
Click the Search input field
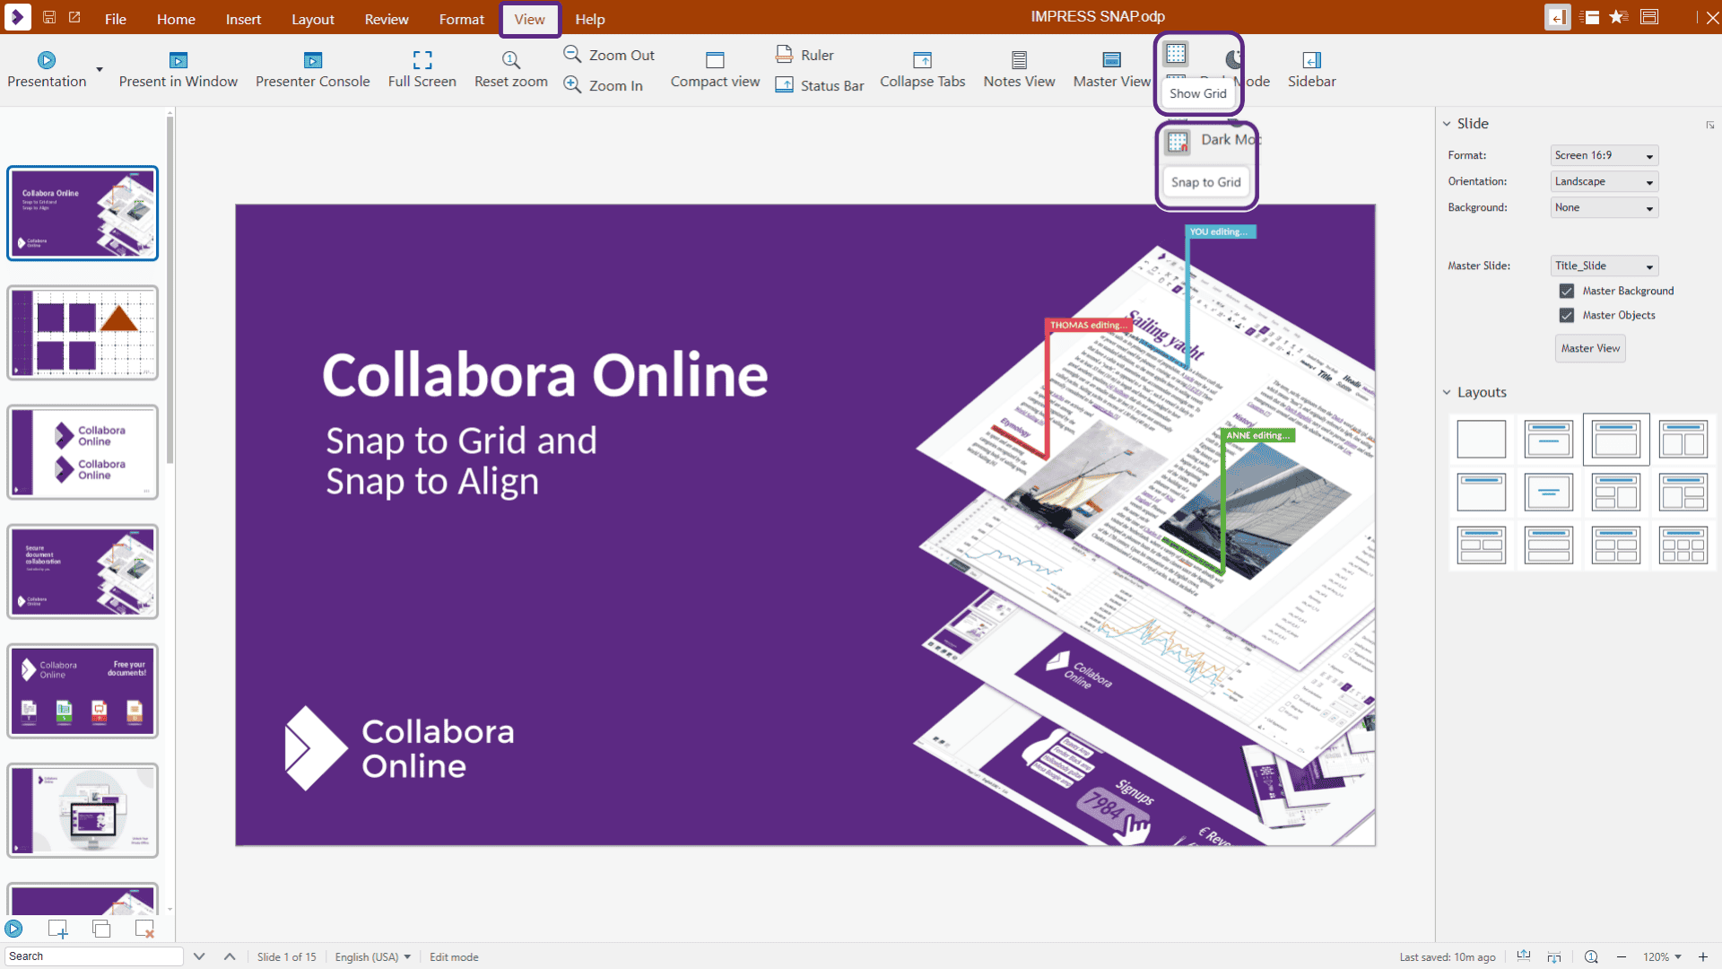point(94,956)
